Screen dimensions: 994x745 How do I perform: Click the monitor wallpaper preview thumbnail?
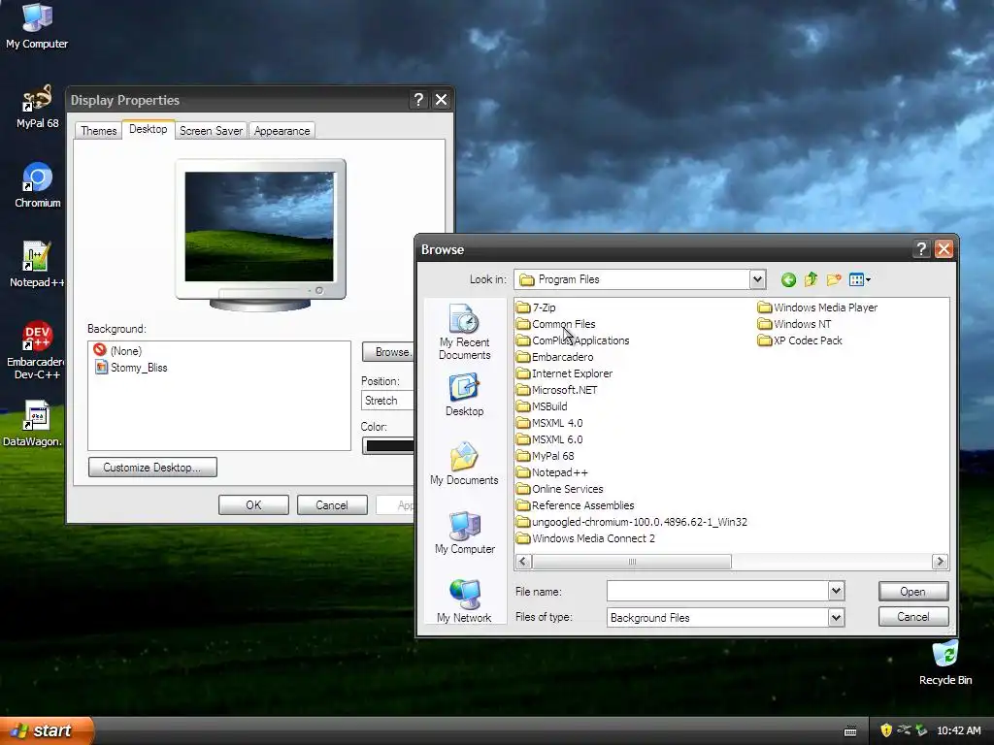coord(259,226)
